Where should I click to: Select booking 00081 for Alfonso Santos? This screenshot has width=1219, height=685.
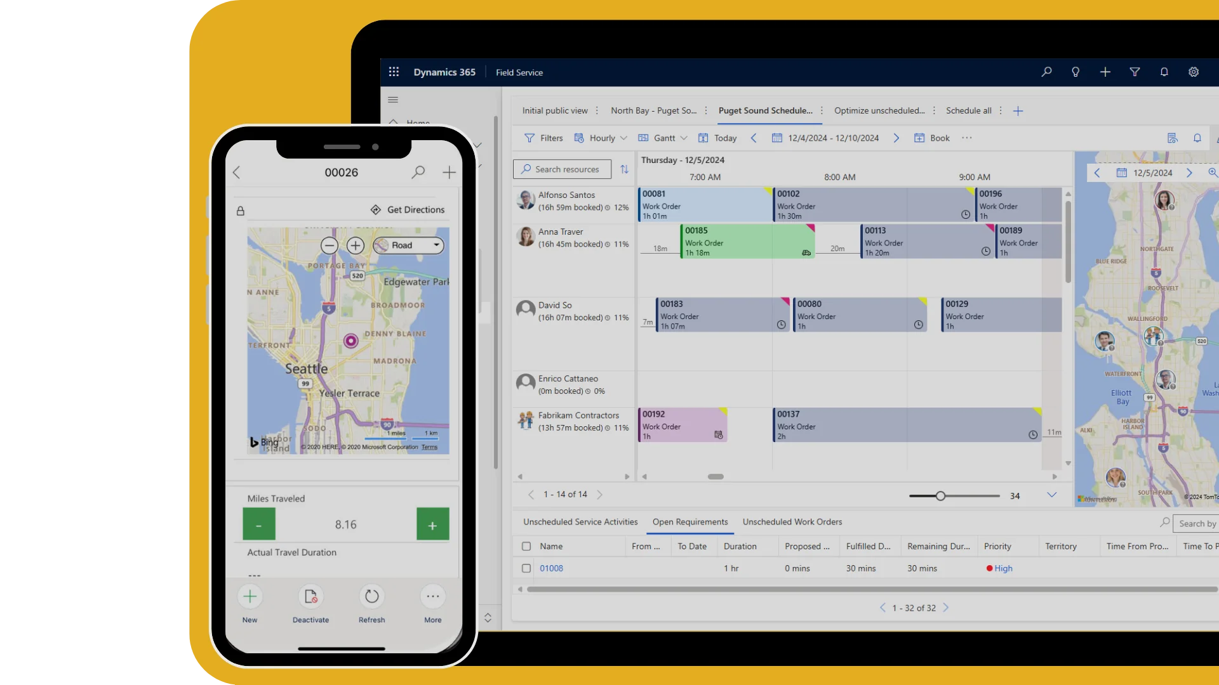coord(705,204)
